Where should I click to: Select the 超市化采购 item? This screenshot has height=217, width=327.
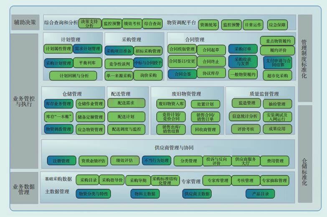(x=278, y=76)
